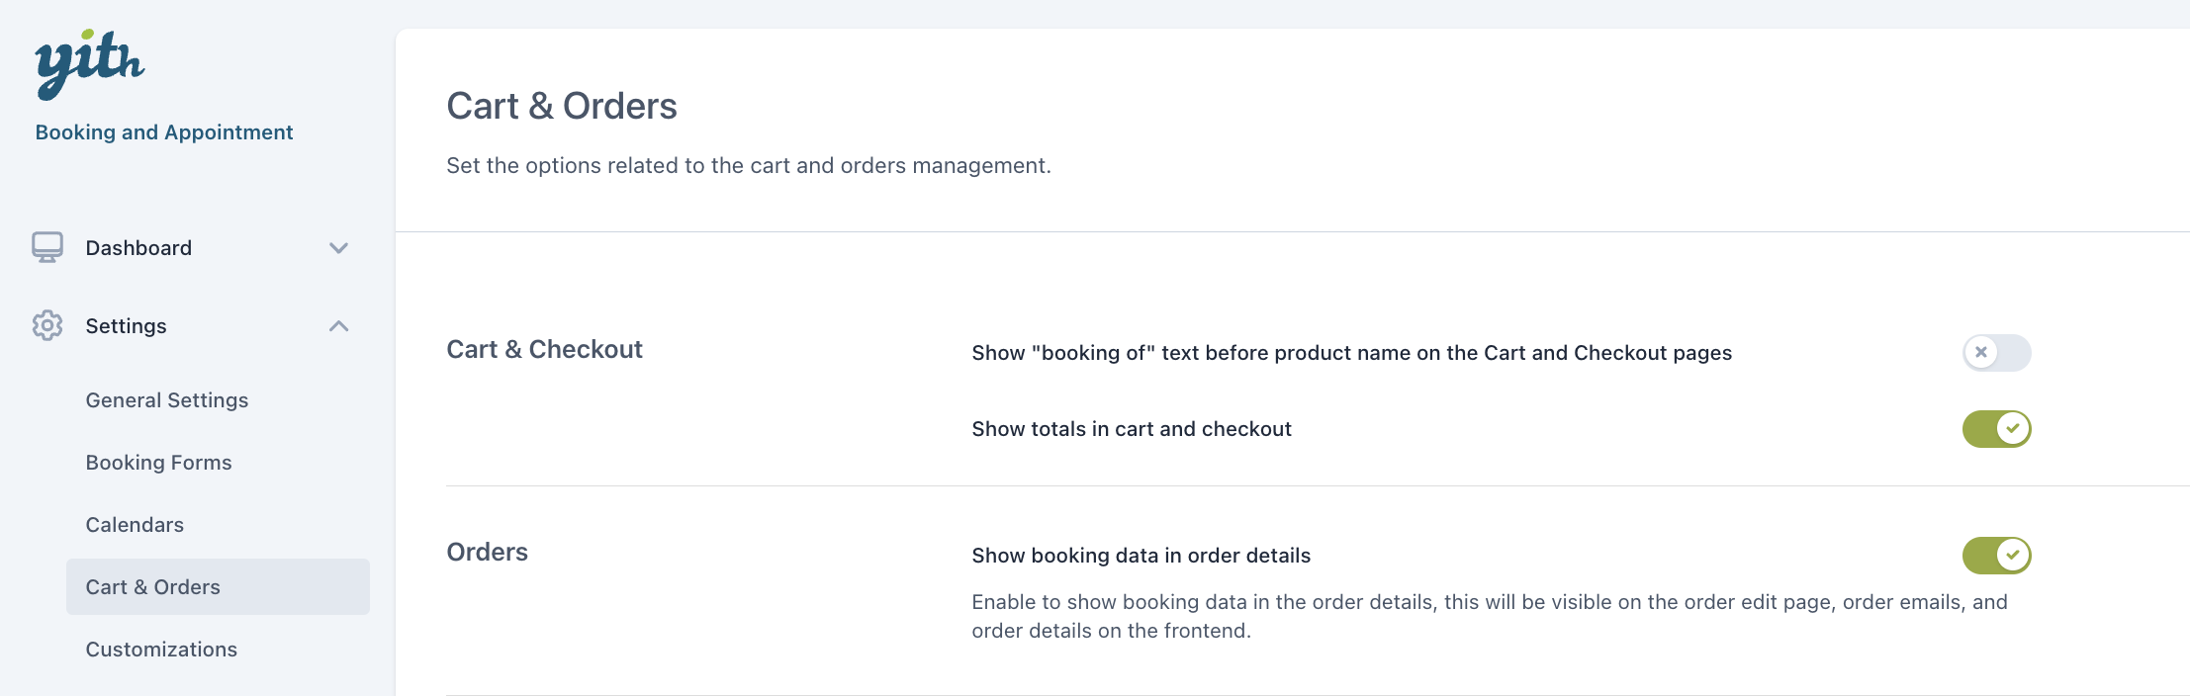Screen dimensions: 2190x696
Task: Click the Orders section heading
Action: 487,552
